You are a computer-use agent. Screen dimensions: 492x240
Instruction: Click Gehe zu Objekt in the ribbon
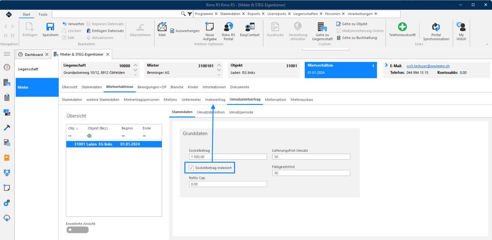[x=352, y=24]
